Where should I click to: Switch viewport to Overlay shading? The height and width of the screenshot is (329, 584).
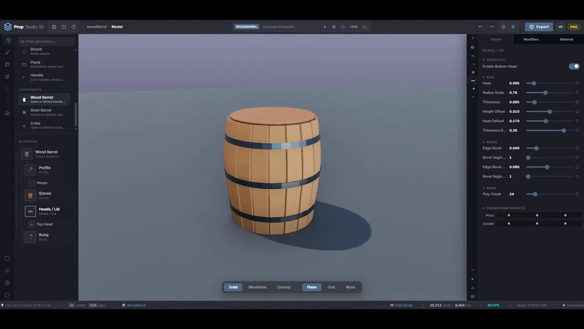(x=284, y=287)
